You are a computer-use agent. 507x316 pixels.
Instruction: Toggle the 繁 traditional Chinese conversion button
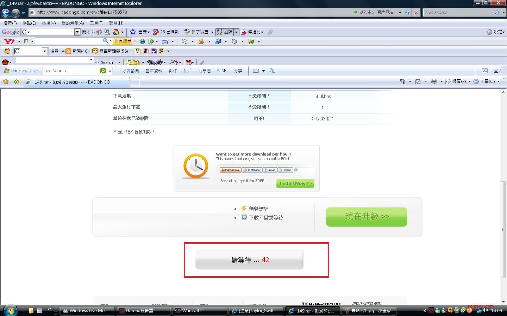(x=145, y=51)
